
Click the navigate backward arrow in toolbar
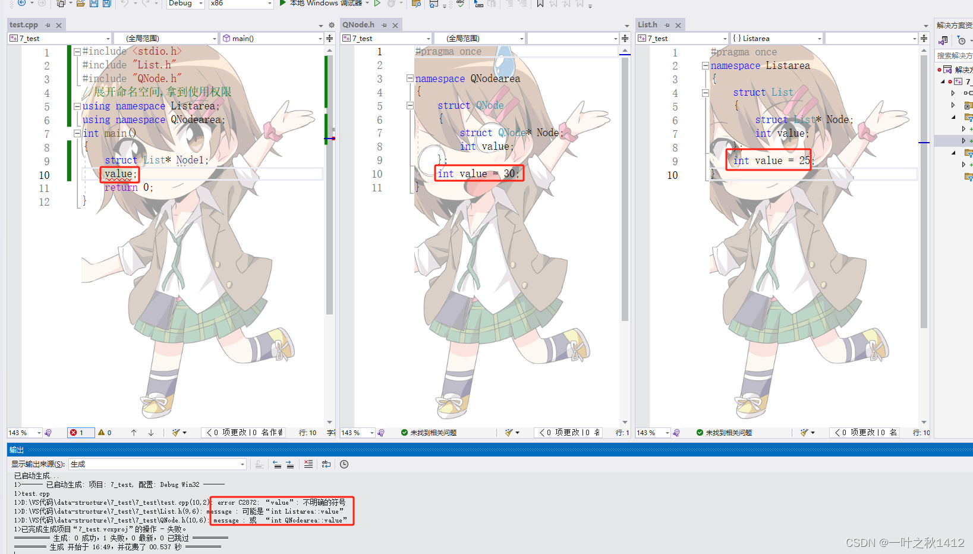point(21,3)
